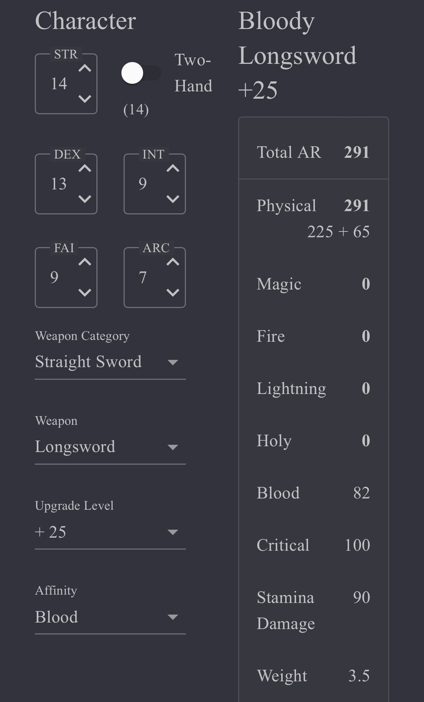Image resolution: width=424 pixels, height=702 pixels.
Task: Lower INT with the down arrow
Action: pos(173,199)
